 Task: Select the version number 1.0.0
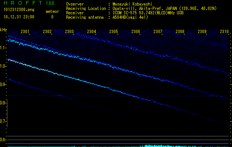pos(50,3)
